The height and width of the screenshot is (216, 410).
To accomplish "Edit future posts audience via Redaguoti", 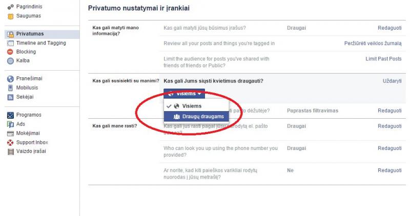I will (x=389, y=28).
